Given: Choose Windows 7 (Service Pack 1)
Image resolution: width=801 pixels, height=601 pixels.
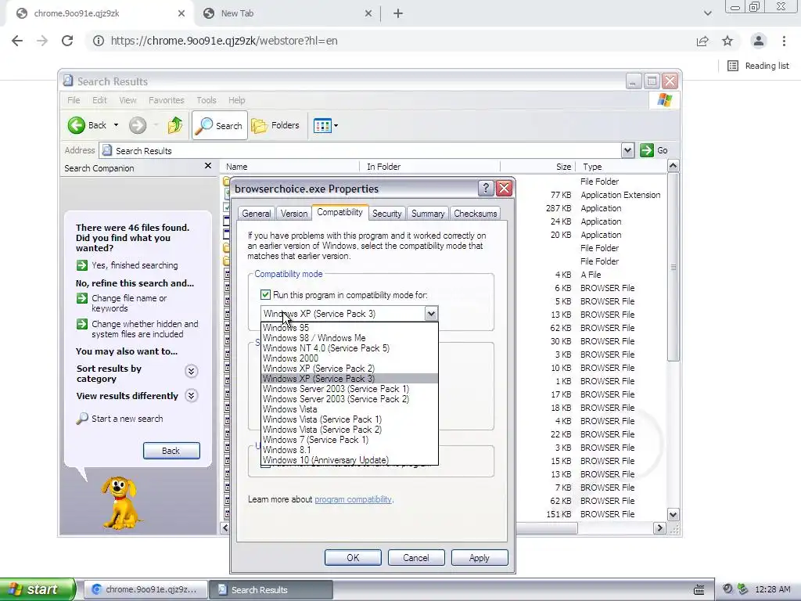Looking at the screenshot, I should [x=350, y=440].
